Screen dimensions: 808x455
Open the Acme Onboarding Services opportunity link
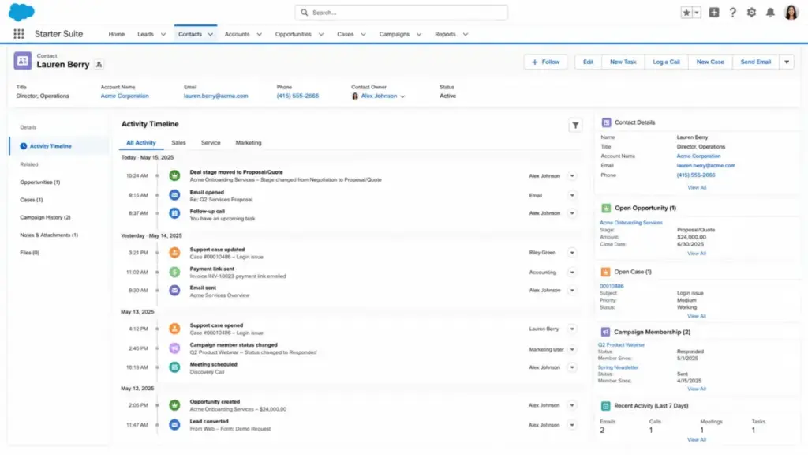(x=630, y=223)
